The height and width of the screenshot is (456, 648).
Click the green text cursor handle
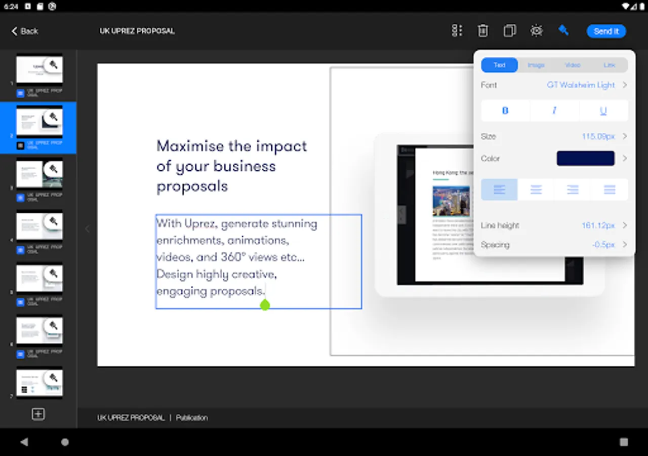coord(265,305)
